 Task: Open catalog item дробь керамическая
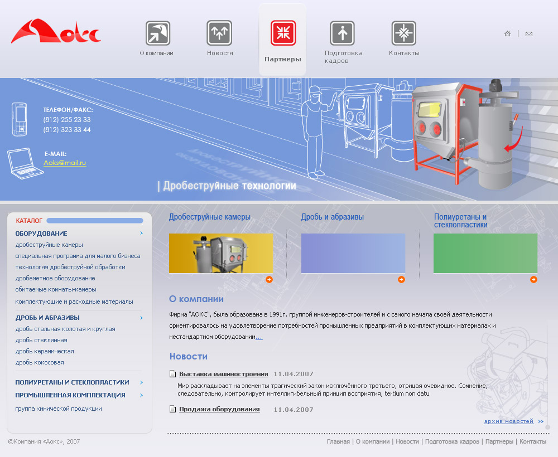[x=45, y=351]
